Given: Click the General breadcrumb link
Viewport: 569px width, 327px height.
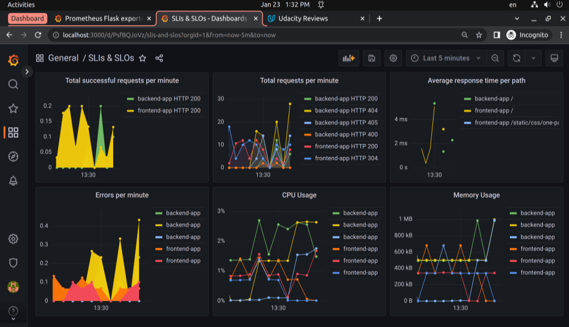Looking at the screenshot, I should pyautogui.click(x=63, y=58).
